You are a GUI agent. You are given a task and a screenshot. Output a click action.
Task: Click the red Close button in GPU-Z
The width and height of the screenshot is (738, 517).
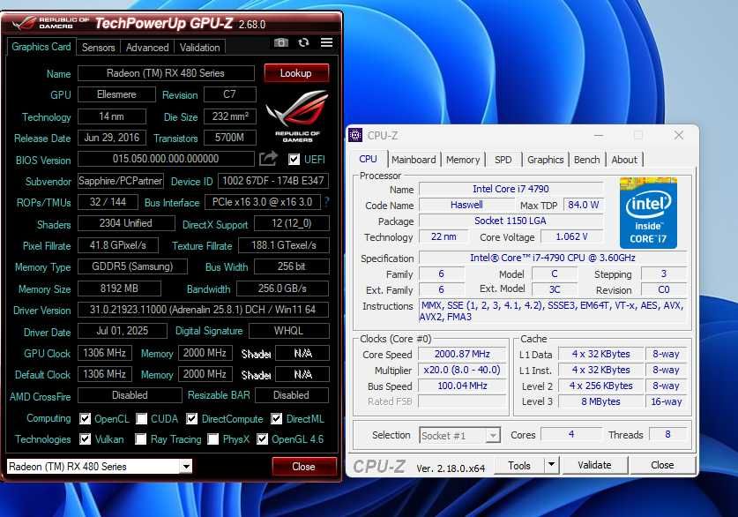click(x=303, y=467)
